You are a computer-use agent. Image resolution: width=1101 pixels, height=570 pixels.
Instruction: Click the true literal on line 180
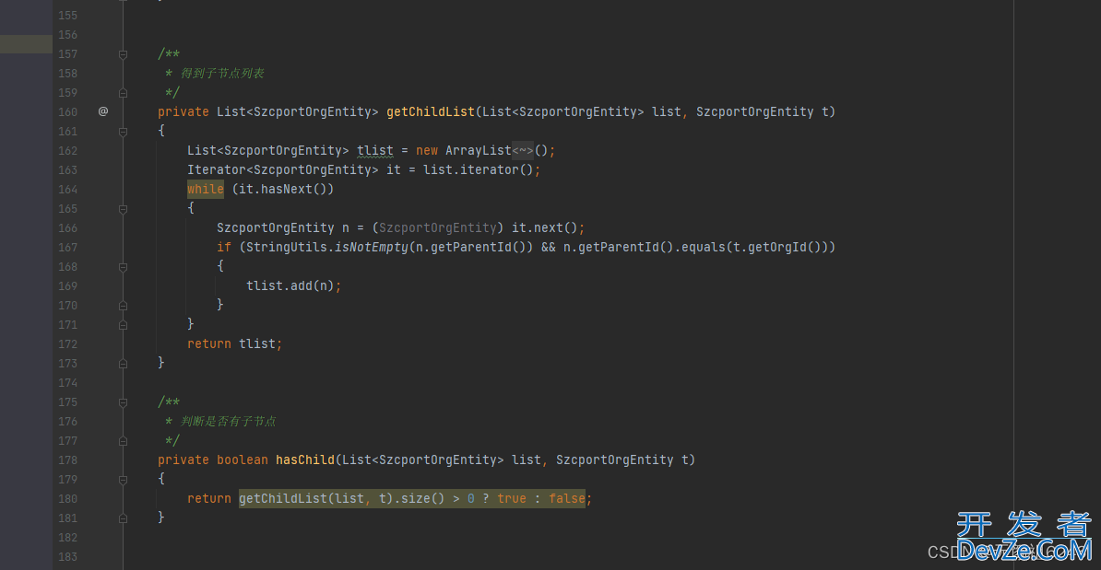(512, 498)
